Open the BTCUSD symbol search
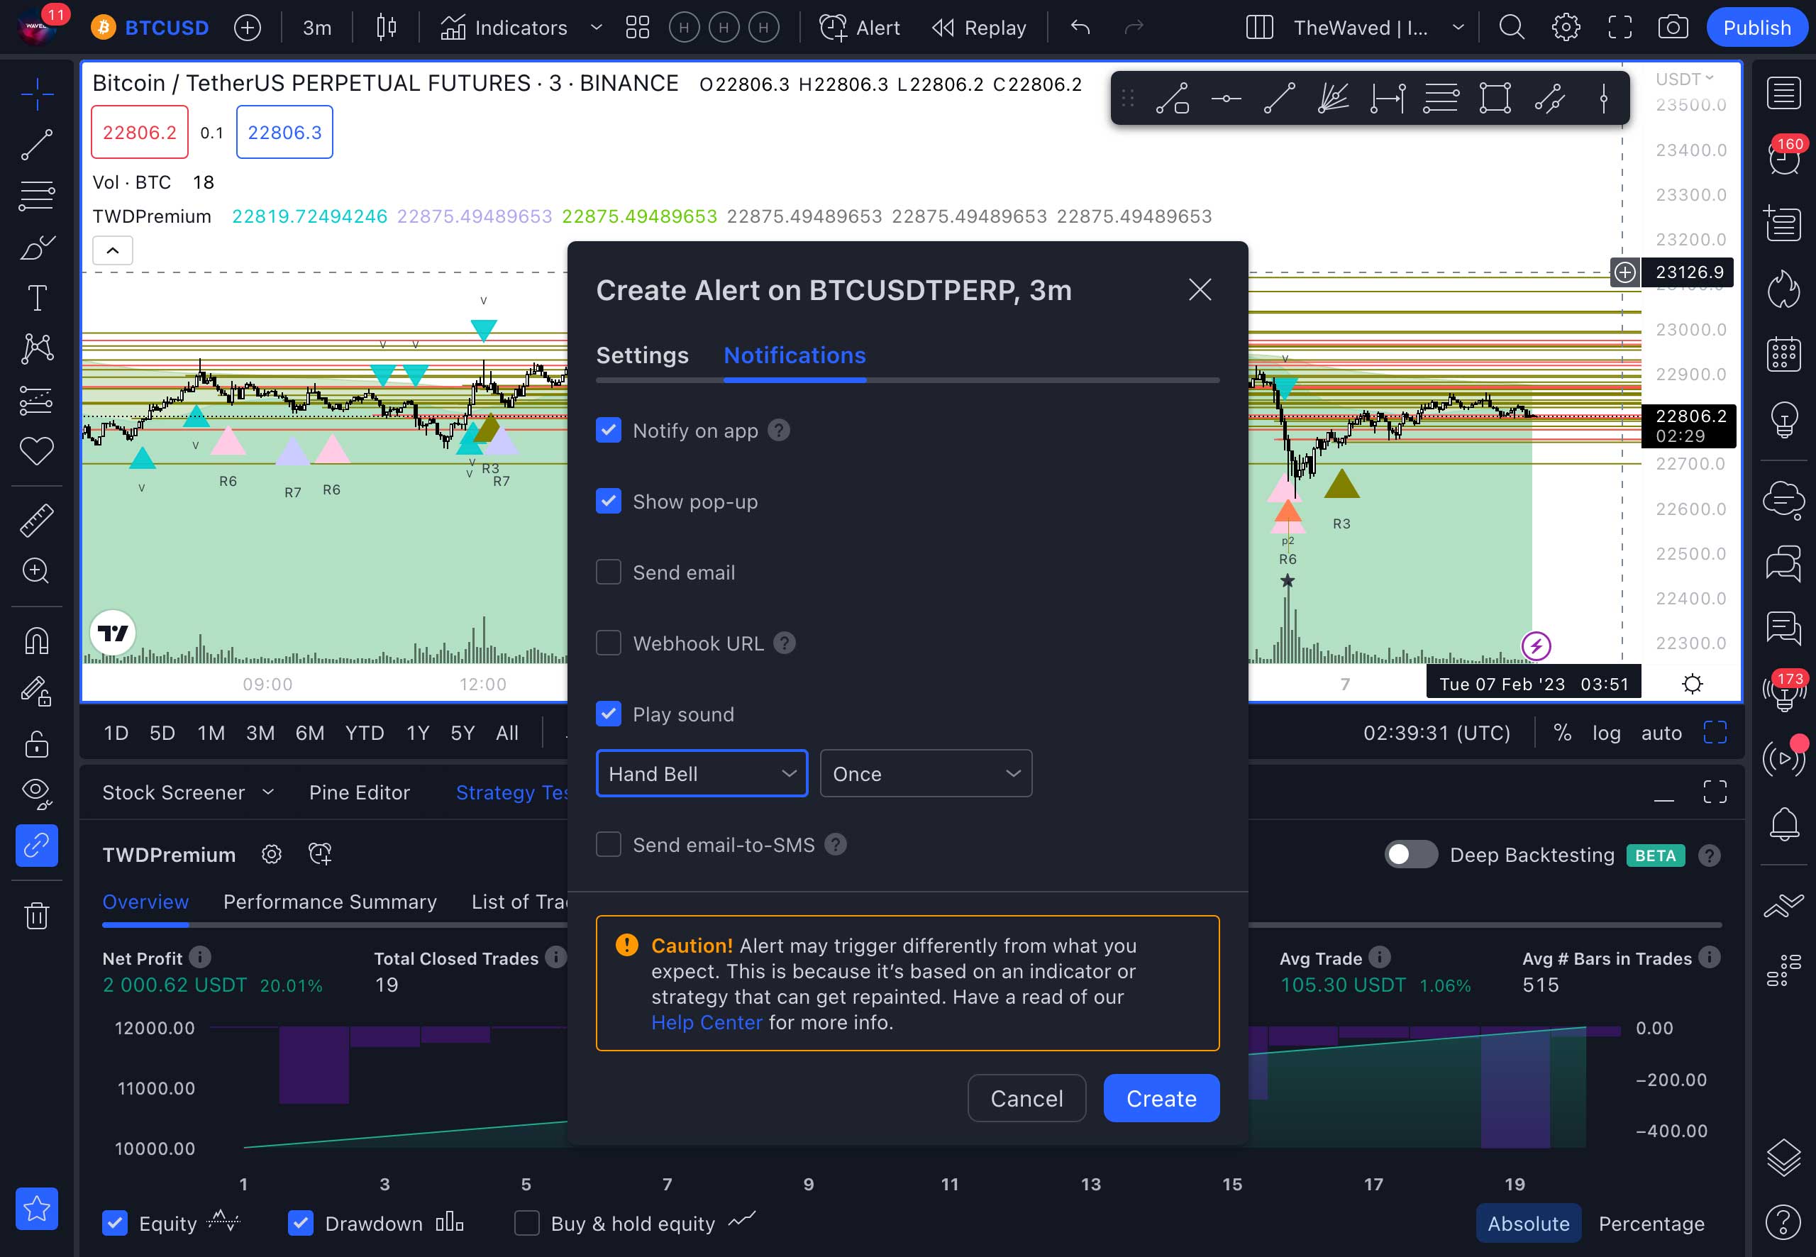 [x=152, y=28]
